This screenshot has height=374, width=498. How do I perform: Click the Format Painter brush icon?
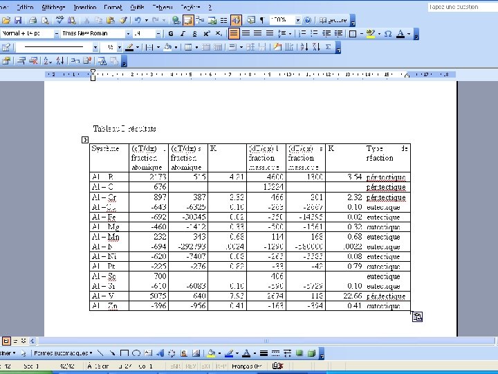point(124,20)
